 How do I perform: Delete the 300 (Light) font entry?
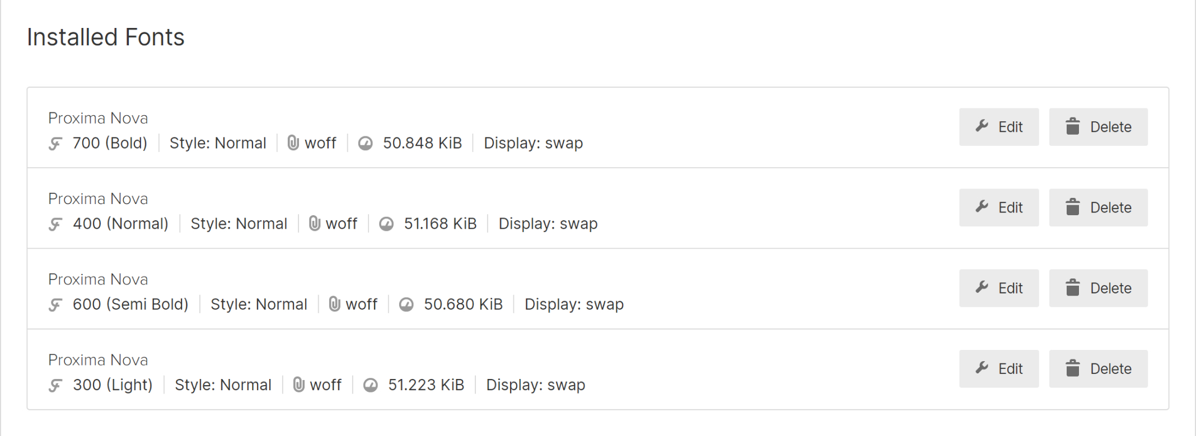[x=1098, y=368]
